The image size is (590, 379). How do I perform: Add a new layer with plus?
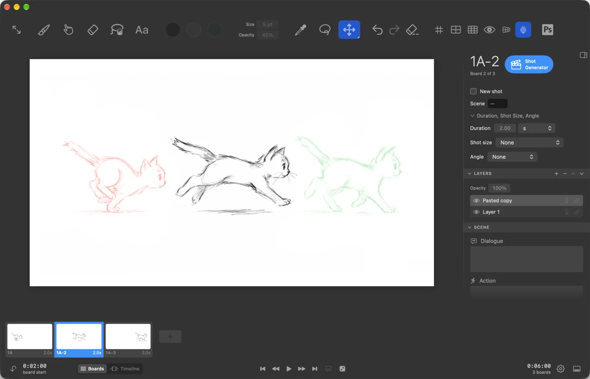click(556, 173)
